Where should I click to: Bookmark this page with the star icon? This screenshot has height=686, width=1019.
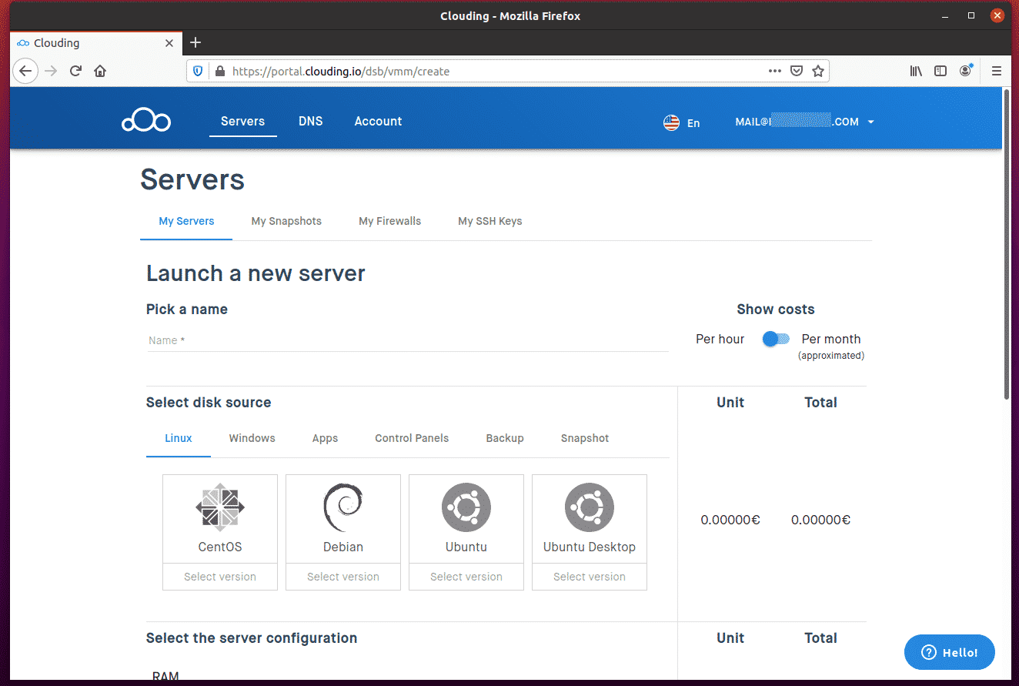tap(818, 71)
